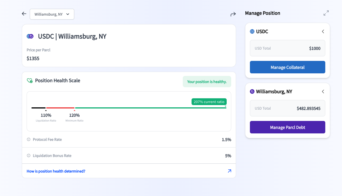
Task: Click the Your position is healthy badge
Action: pyautogui.click(x=207, y=82)
